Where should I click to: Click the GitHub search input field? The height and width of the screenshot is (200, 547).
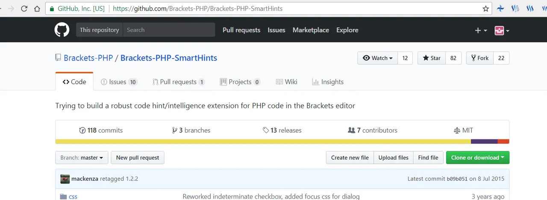coord(169,30)
